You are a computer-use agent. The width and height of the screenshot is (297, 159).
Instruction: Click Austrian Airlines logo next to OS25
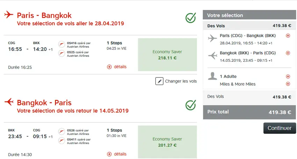(61, 53)
